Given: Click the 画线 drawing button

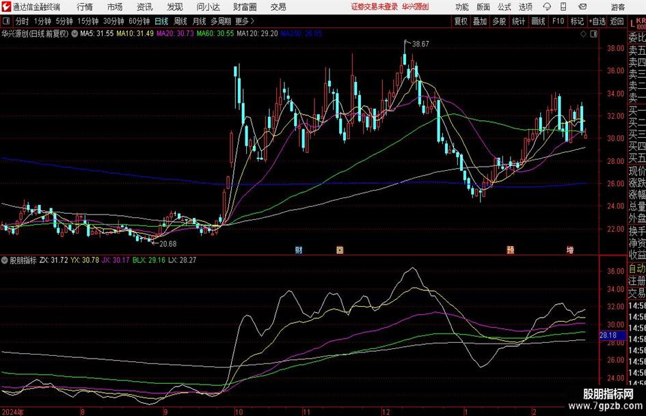Looking at the screenshot, I should tap(538, 21).
